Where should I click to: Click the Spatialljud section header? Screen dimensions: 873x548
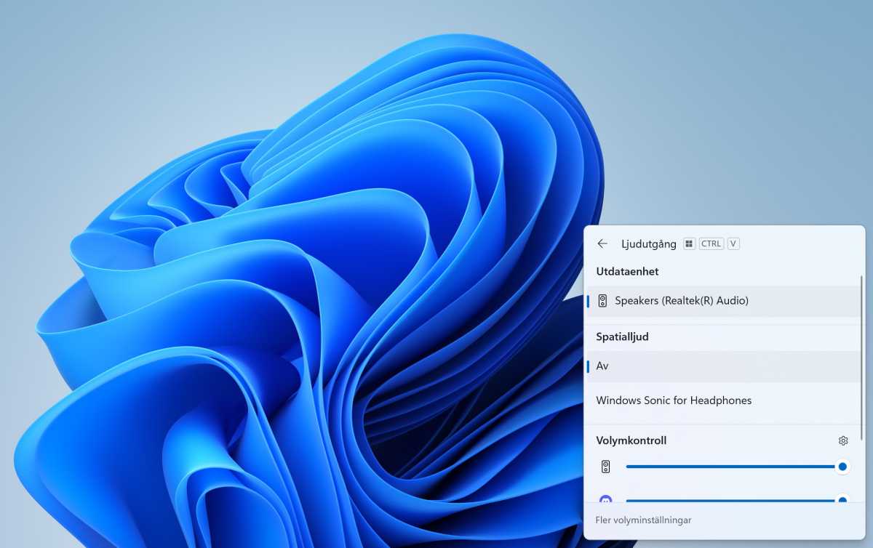point(622,337)
